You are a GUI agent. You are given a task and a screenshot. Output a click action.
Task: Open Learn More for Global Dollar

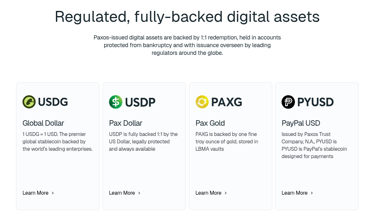tap(36, 193)
